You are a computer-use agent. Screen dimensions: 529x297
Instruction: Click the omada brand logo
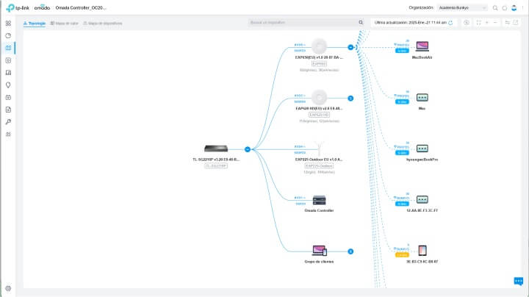point(42,7)
